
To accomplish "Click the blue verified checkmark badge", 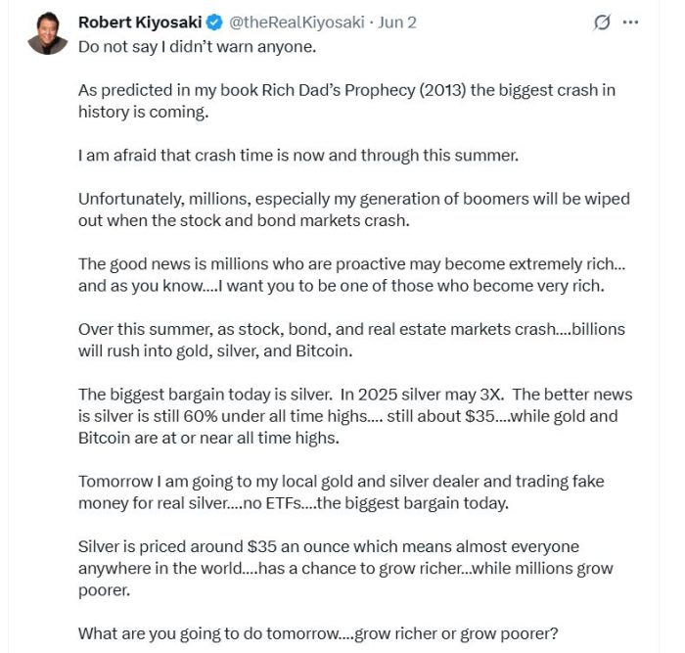I will click(214, 23).
